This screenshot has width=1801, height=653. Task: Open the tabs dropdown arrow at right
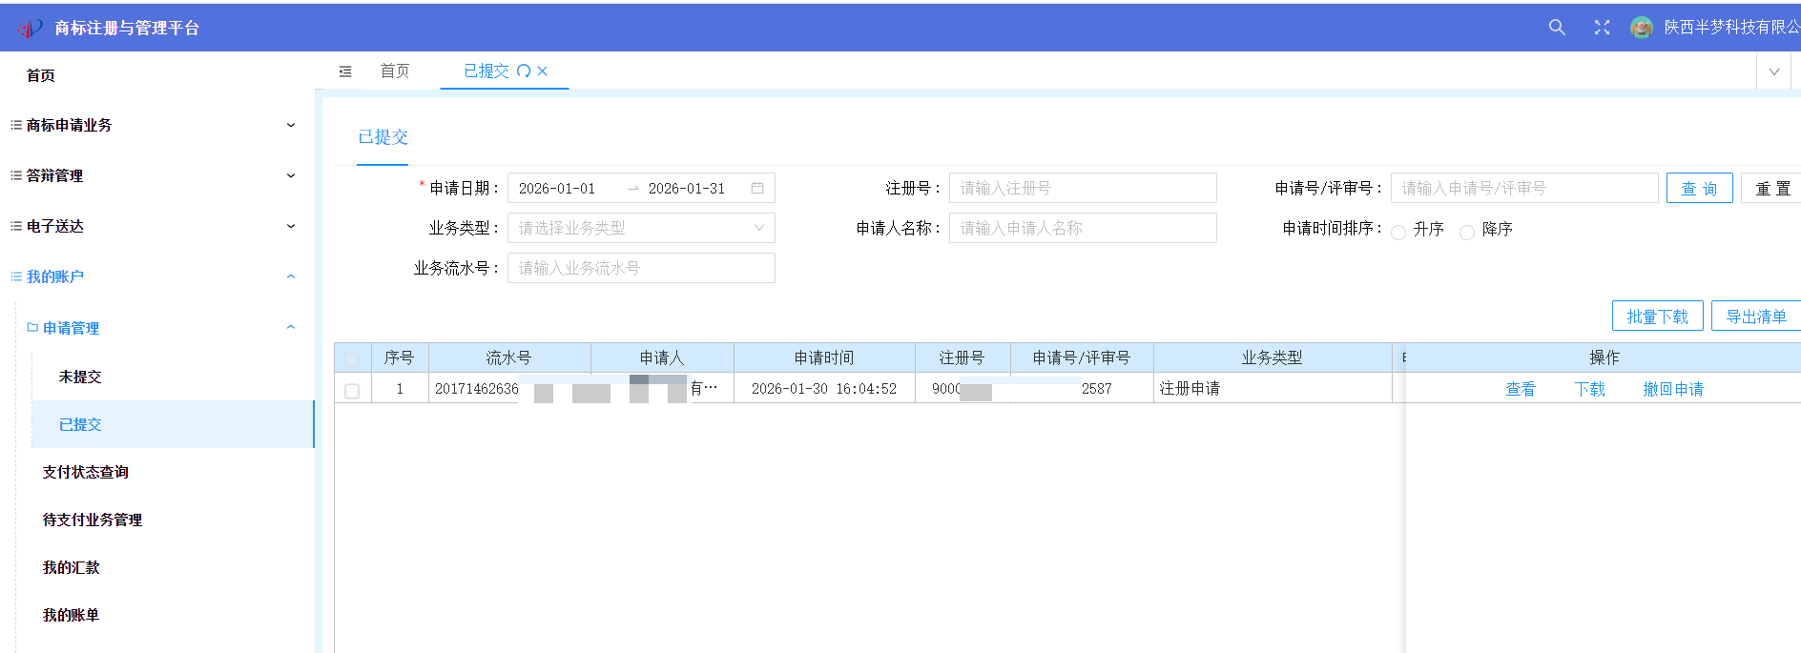[1774, 71]
